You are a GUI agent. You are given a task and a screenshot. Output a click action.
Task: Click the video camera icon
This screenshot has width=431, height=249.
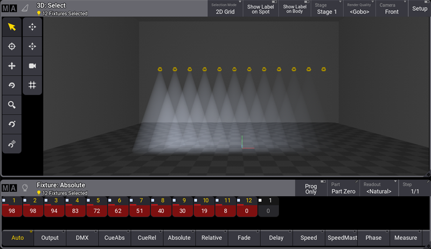[32, 66]
